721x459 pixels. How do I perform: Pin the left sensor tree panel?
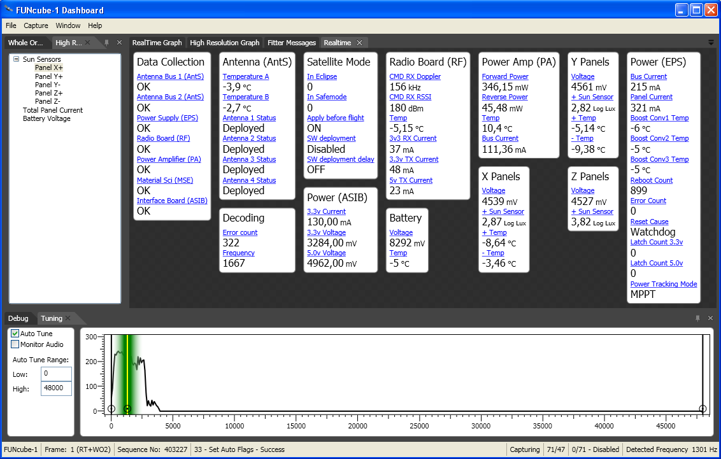pos(107,43)
